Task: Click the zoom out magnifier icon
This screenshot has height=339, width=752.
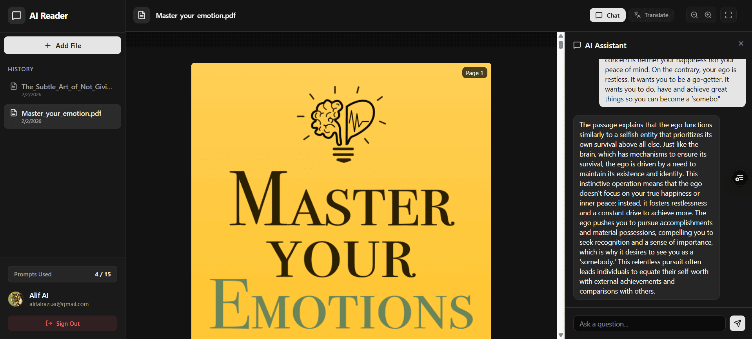Action: click(694, 15)
